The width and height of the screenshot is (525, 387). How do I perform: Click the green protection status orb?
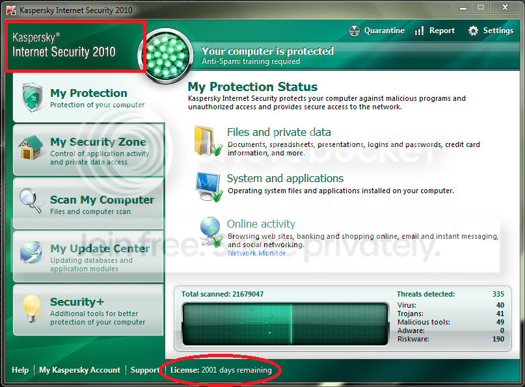point(165,56)
